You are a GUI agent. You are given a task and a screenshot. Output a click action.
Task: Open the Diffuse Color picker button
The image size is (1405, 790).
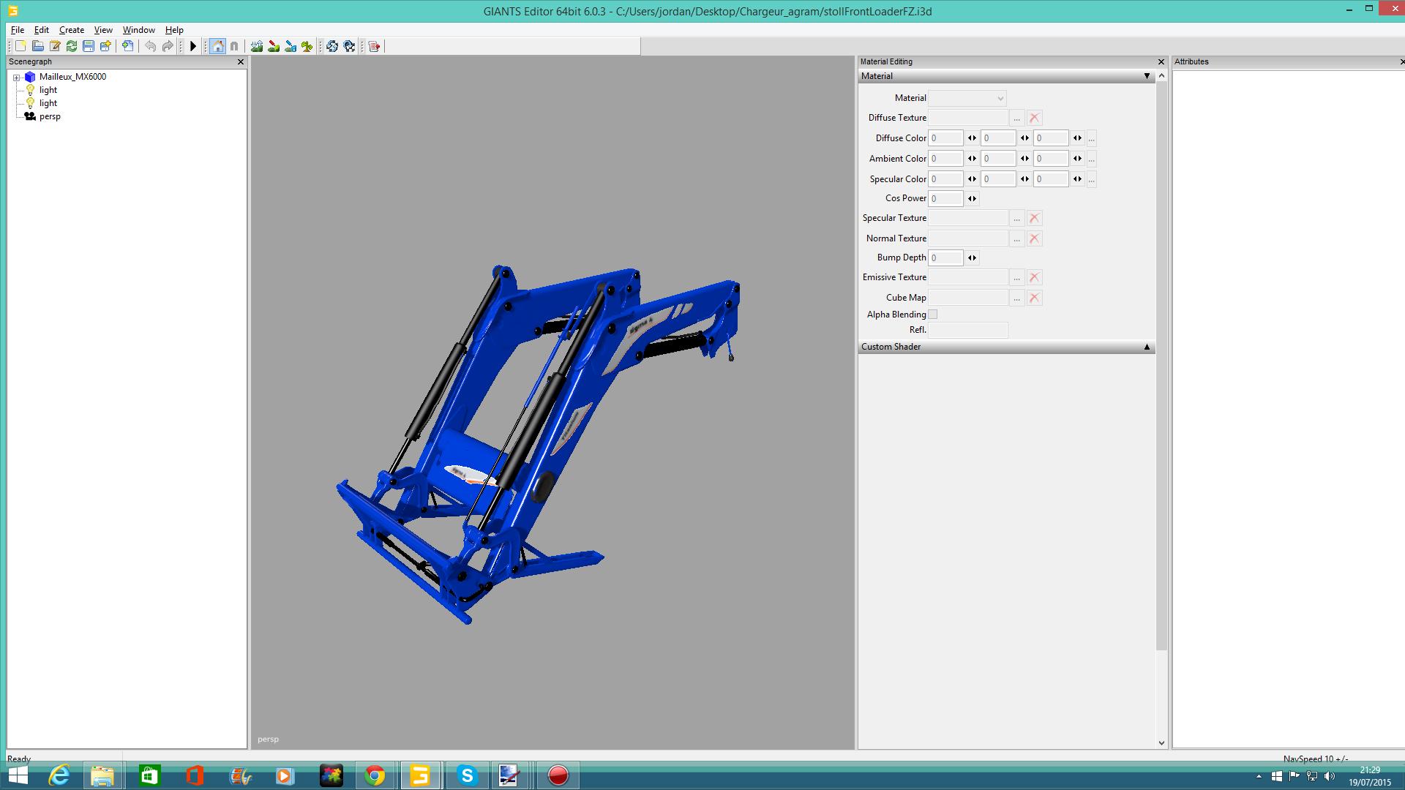pyautogui.click(x=1091, y=138)
